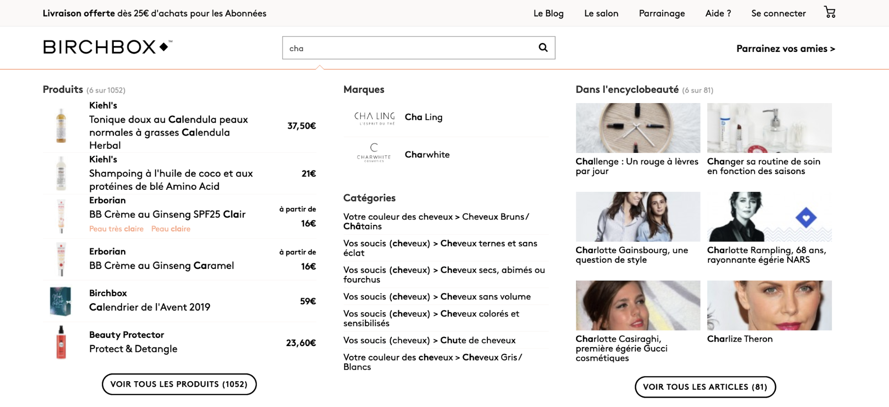The image size is (889, 407).
Task: Click the 37,50€ price of Kiehl's tonic
Action: click(302, 126)
